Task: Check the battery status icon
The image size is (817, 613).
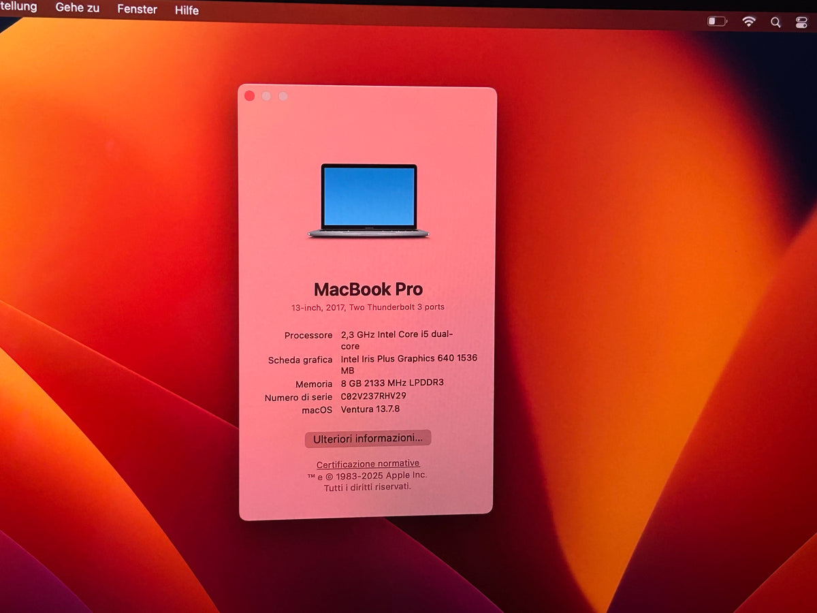Action: point(717,22)
